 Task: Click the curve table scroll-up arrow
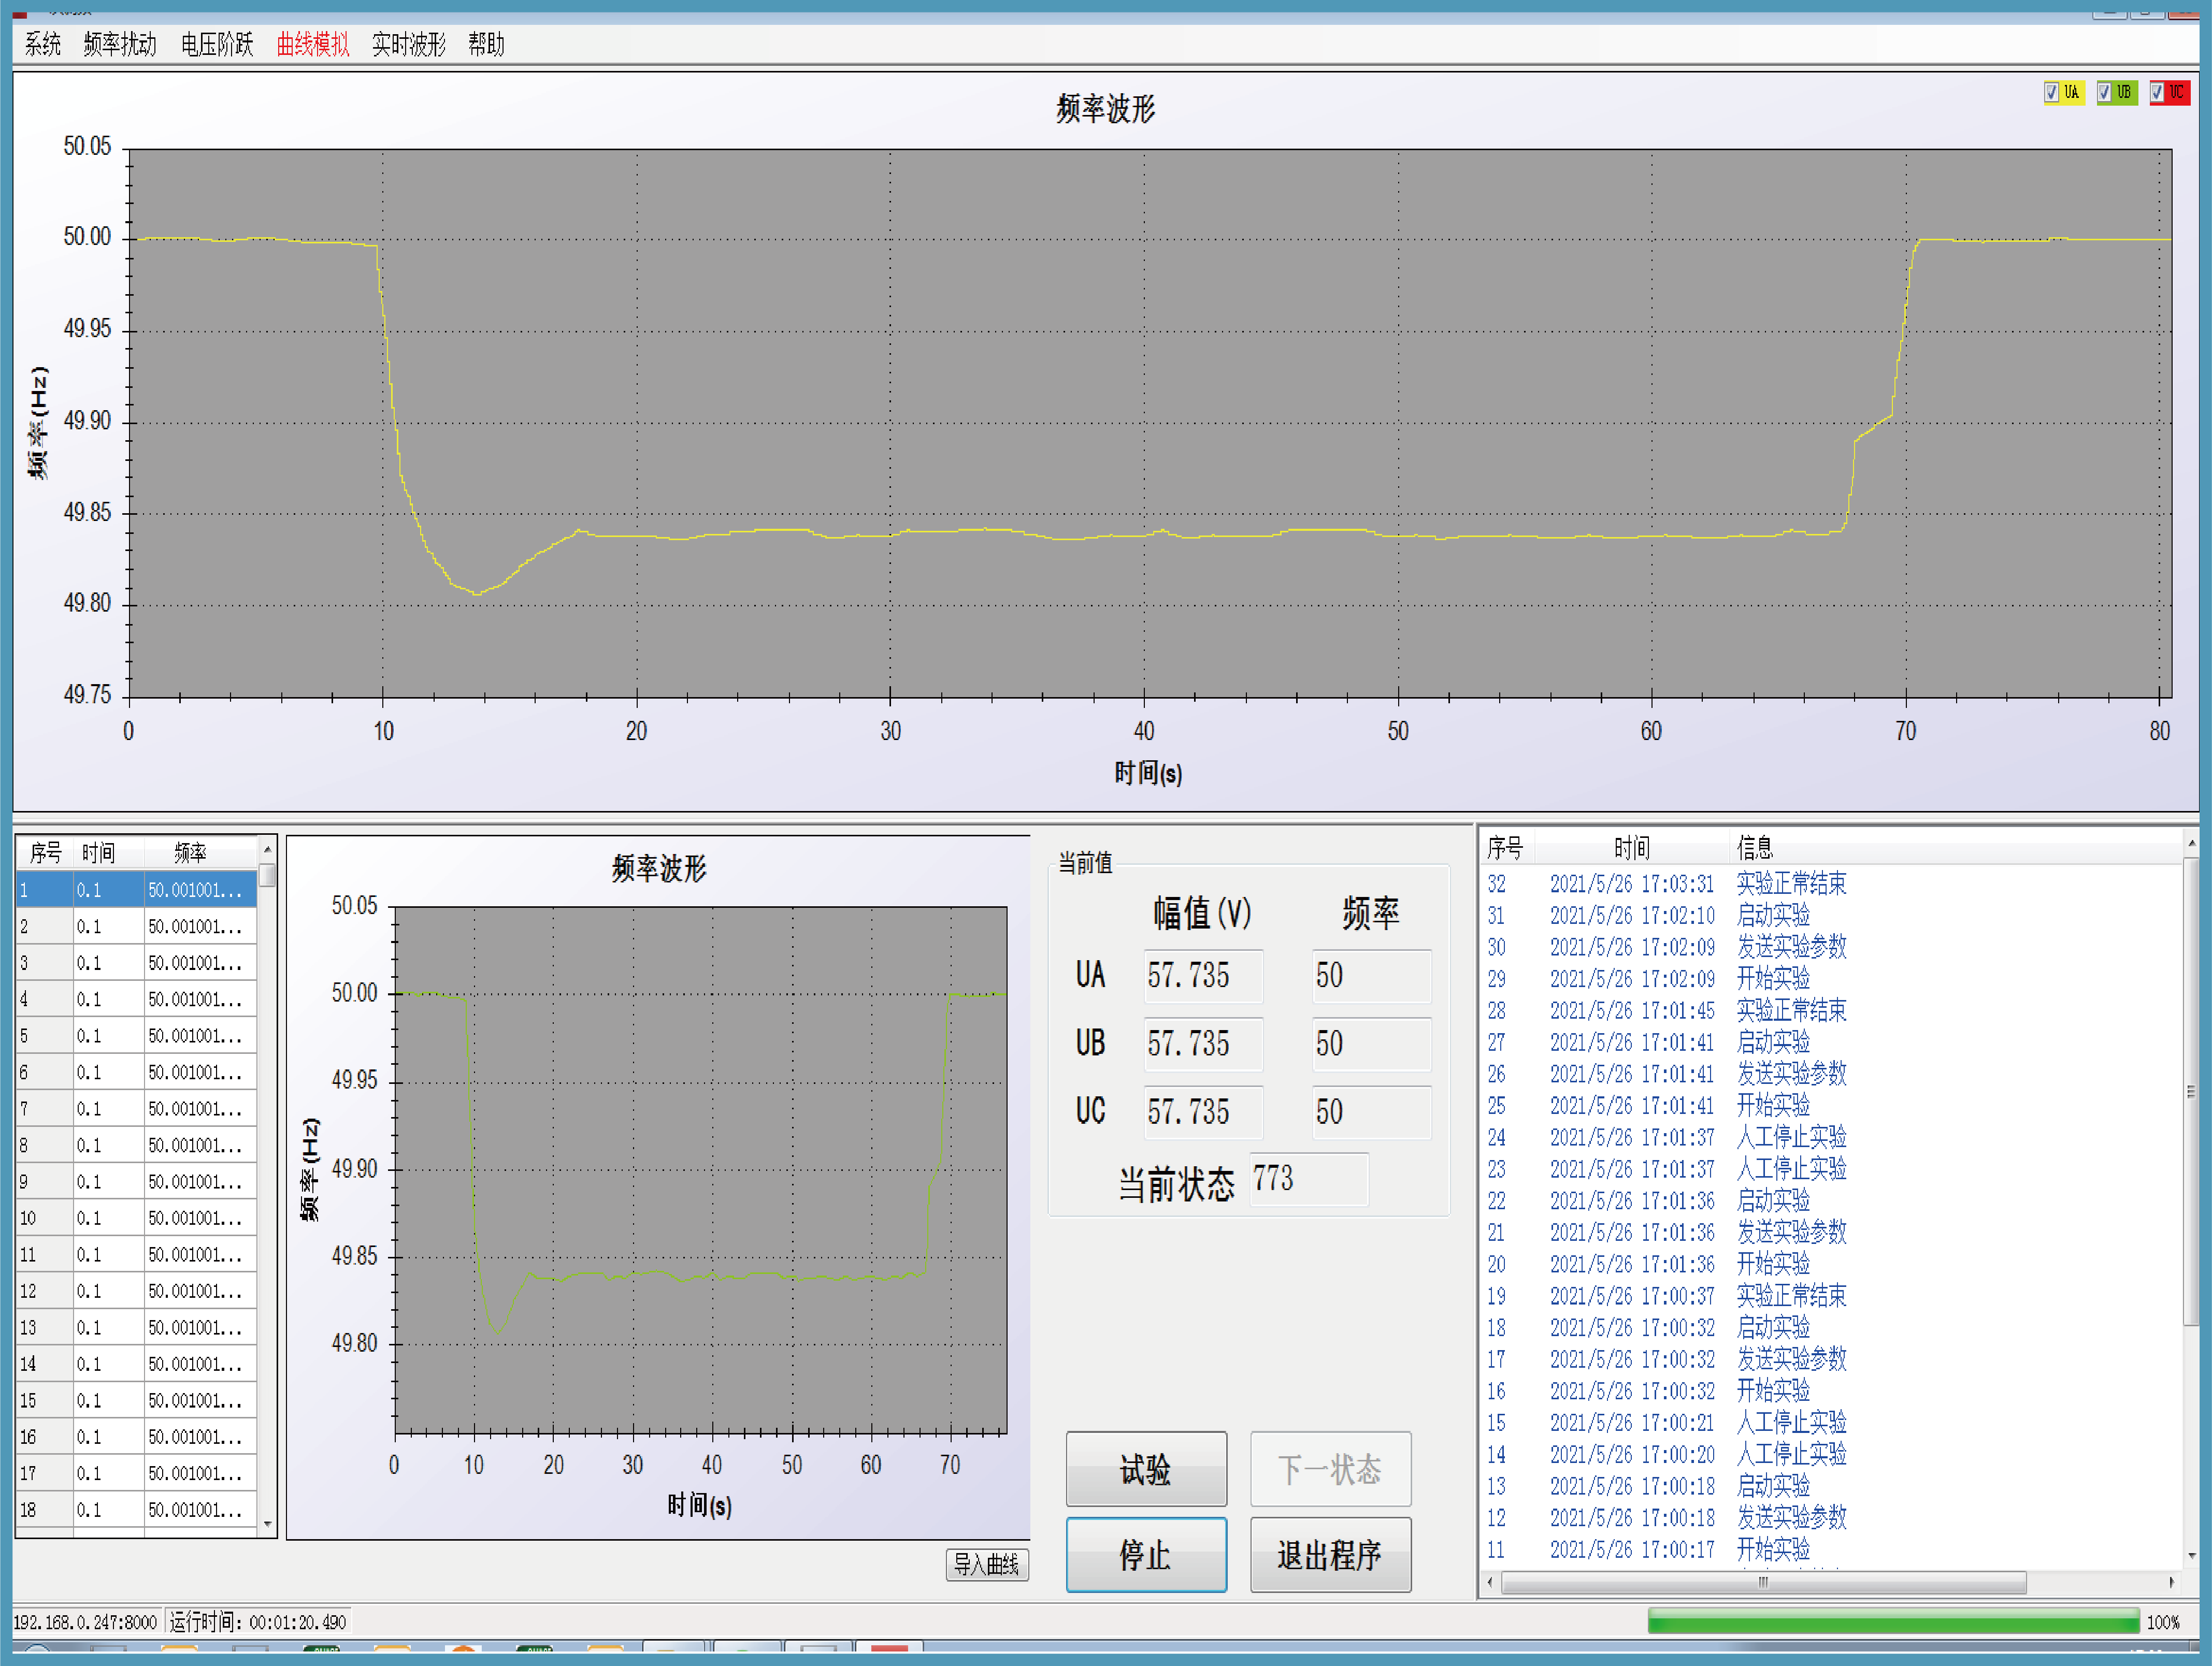click(267, 848)
